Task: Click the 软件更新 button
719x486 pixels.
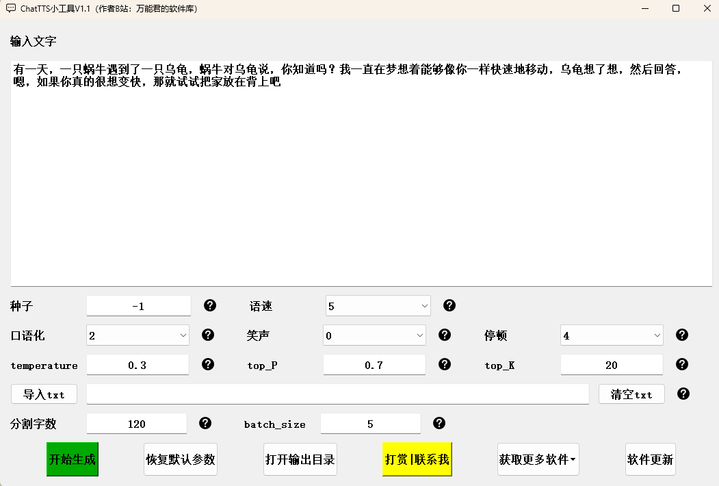Action: pos(650,459)
